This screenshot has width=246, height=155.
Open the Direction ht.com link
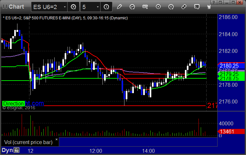coord(34,103)
